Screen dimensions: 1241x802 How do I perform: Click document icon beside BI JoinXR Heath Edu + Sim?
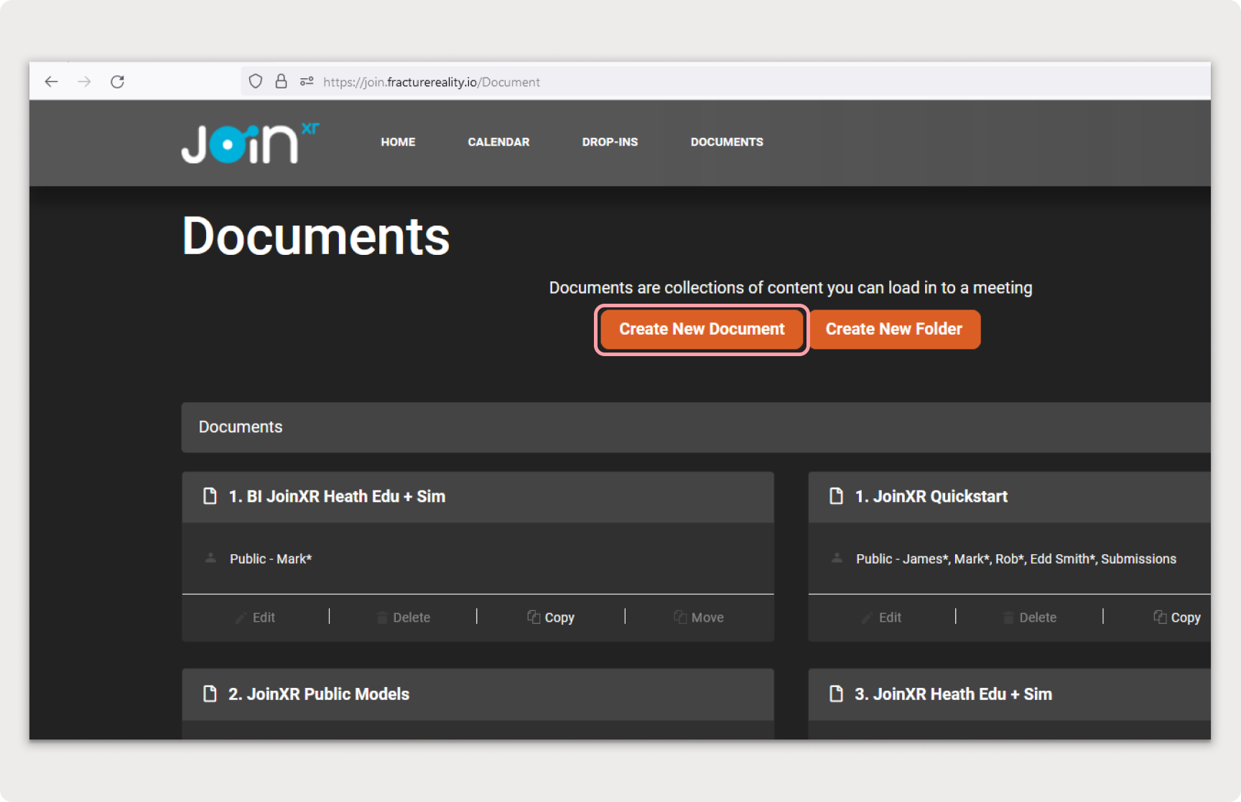tap(210, 496)
